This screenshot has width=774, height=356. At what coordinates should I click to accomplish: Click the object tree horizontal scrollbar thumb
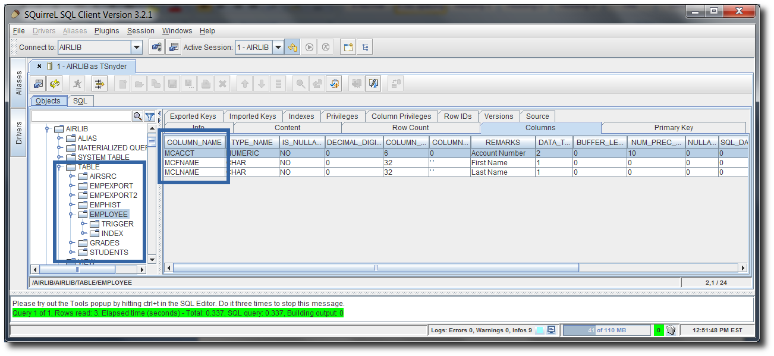coord(78,269)
